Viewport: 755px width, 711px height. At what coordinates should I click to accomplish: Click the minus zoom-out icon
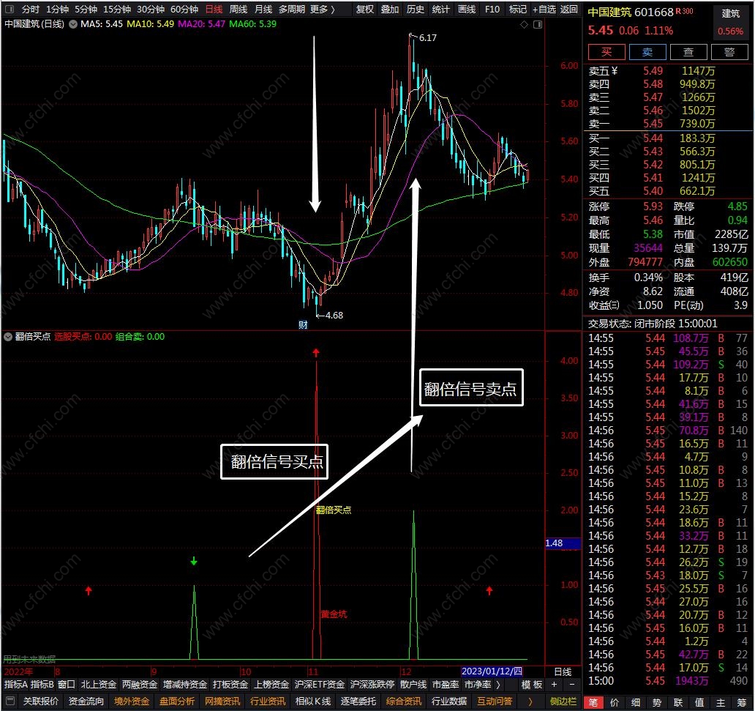(572, 685)
